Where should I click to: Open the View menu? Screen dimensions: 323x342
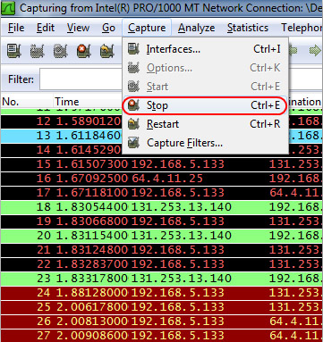point(78,28)
